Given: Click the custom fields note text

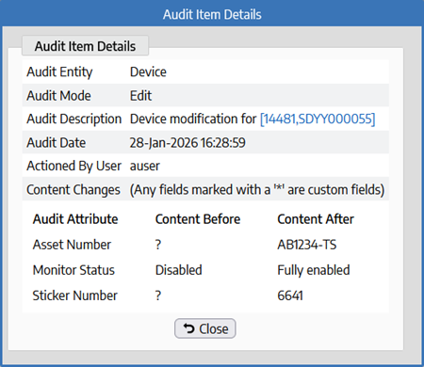Looking at the screenshot, I should coord(257,190).
